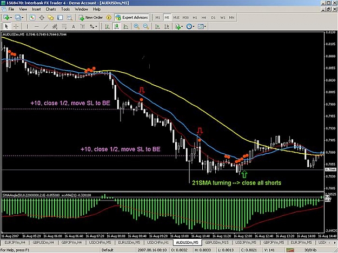338x253 pixels.
Task: Select the MN monthly timeframe
Action: tap(231, 18)
